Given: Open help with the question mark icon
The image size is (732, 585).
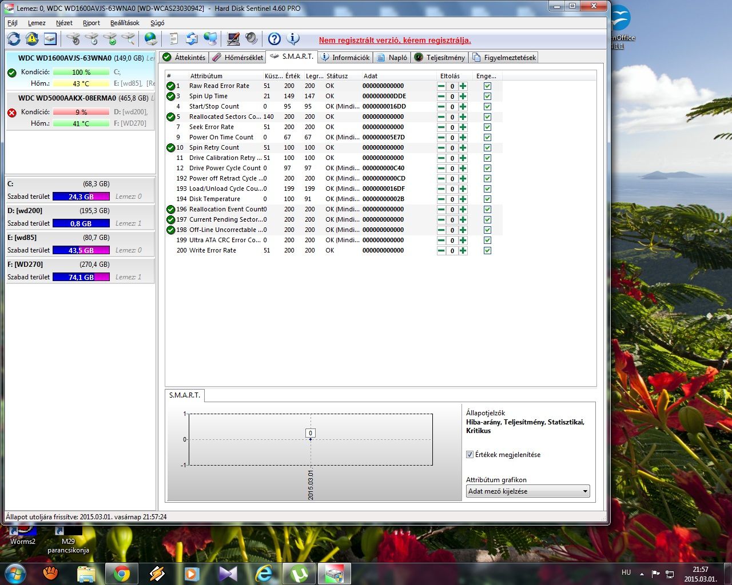Looking at the screenshot, I should coord(274,39).
